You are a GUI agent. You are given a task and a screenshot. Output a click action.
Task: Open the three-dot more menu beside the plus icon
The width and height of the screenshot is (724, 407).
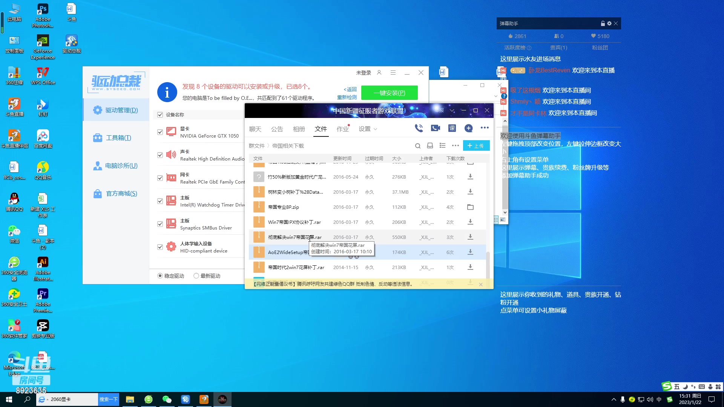point(485,128)
